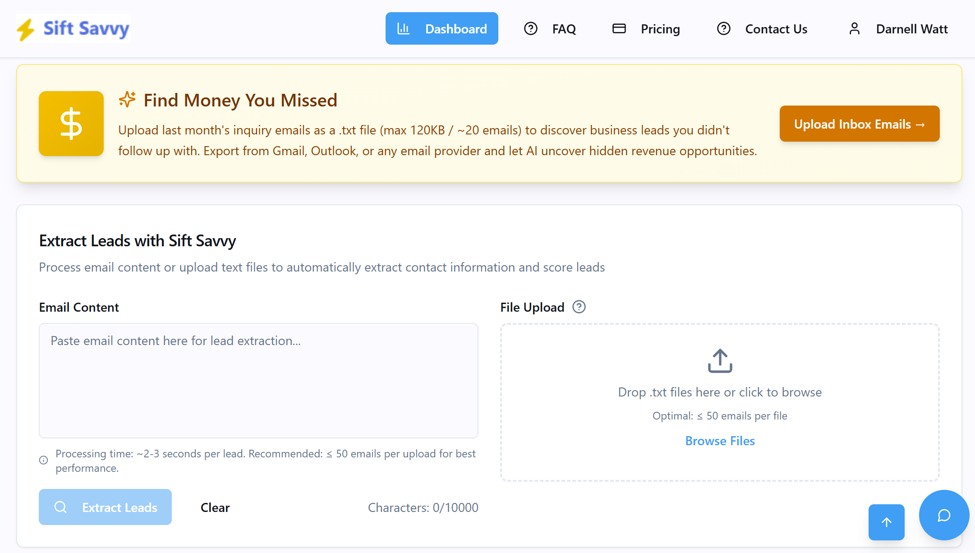The width and height of the screenshot is (975, 553).
Task: Click the scroll-to-top arrow button
Action: [886, 522]
